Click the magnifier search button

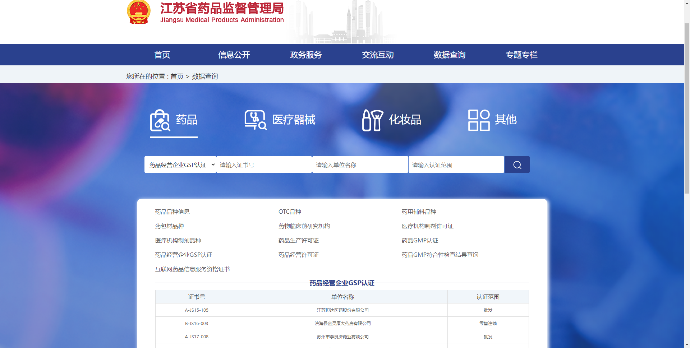click(517, 165)
